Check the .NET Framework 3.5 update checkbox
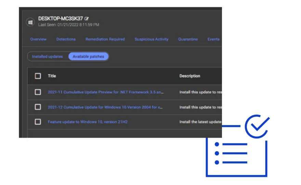The width and height of the screenshot is (301, 185). click(x=38, y=92)
